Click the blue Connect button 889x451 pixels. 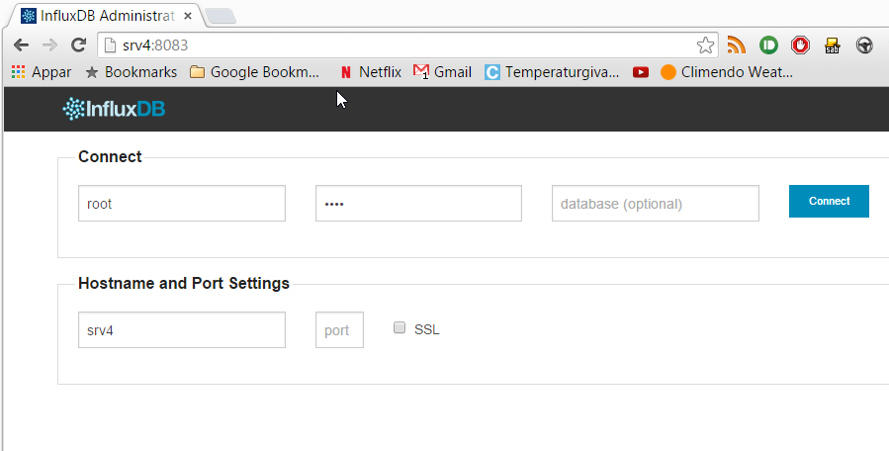coord(829,201)
